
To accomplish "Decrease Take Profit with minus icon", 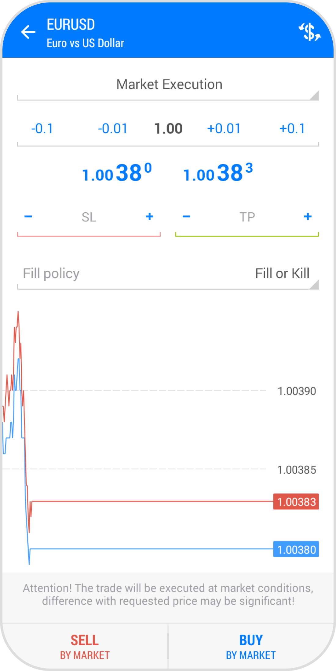I will [186, 217].
